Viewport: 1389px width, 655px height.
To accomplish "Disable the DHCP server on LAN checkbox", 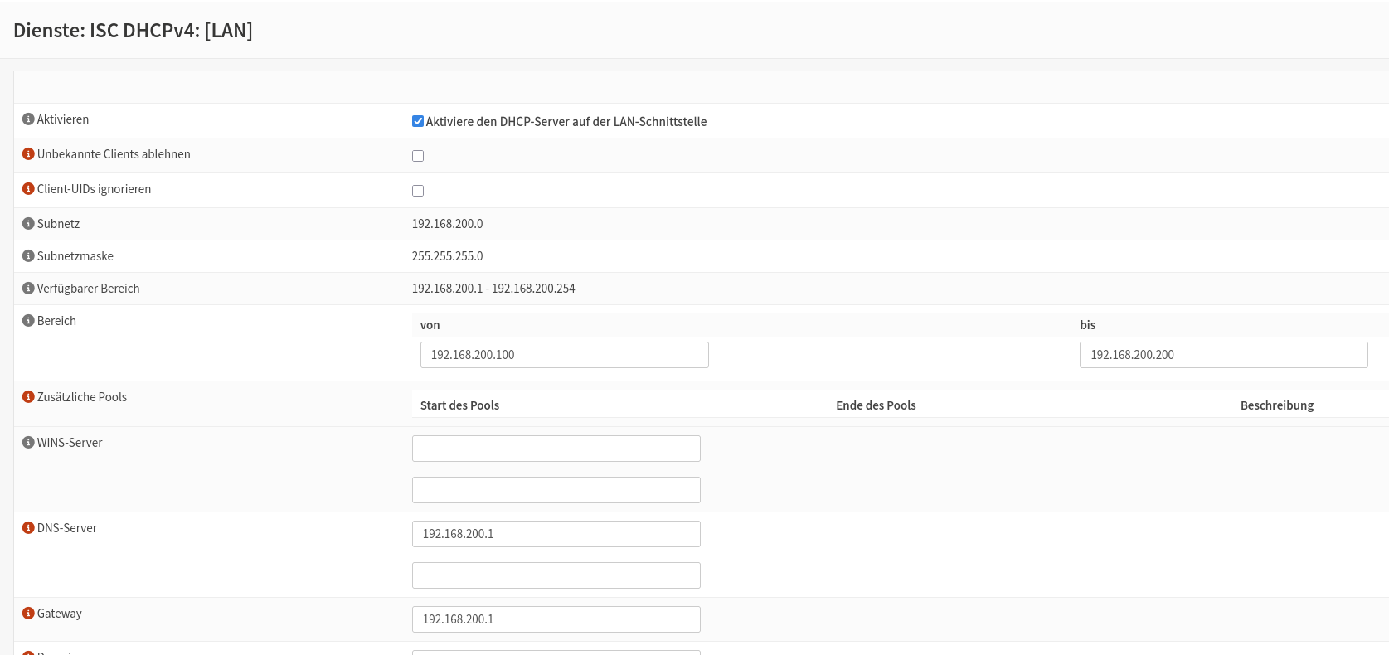I will (418, 121).
